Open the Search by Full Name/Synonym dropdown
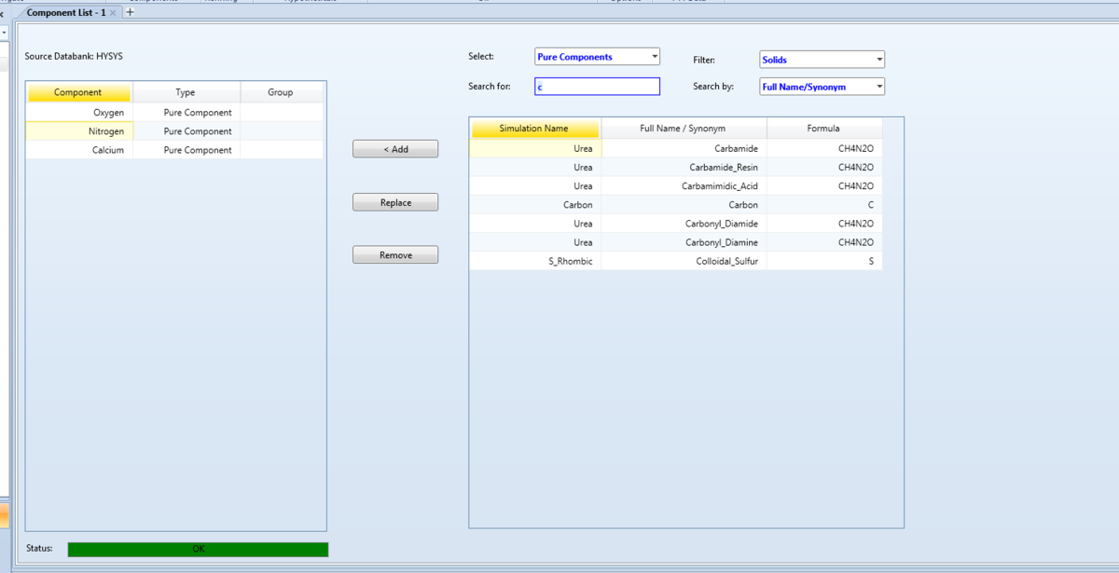Viewport: 1119px width, 573px height. (822, 87)
